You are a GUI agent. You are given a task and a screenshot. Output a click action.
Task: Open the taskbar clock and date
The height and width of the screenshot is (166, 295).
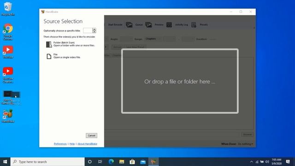277,162
